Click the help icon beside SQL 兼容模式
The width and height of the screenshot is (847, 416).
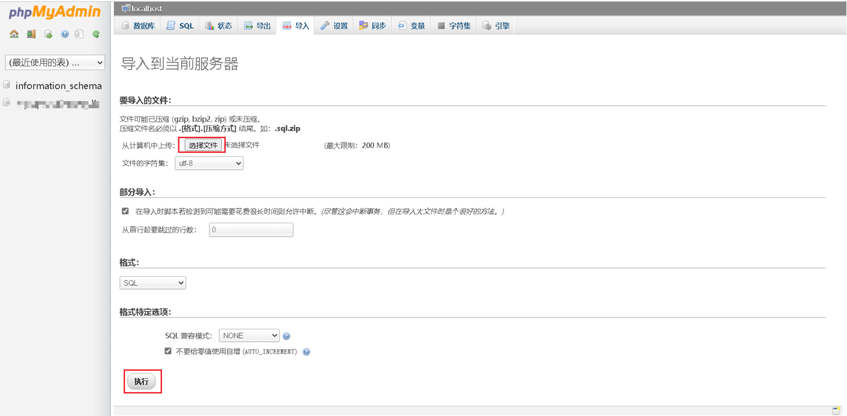tap(286, 335)
